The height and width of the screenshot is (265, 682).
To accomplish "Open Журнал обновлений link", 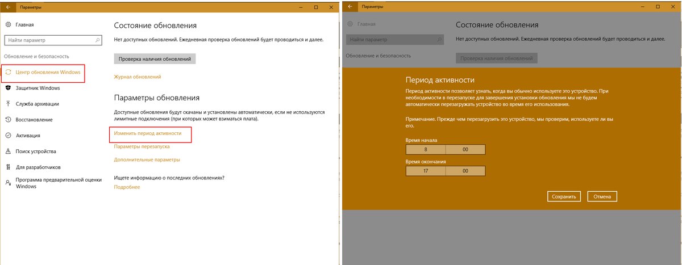I will [138, 77].
